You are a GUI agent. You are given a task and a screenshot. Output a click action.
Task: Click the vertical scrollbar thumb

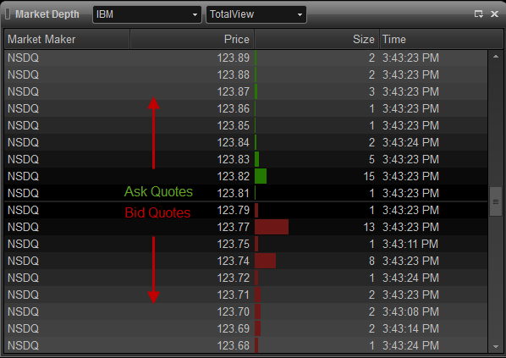(496, 201)
